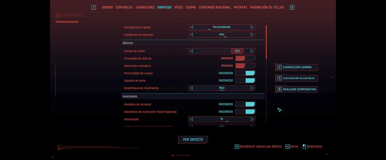The image size is (386, 160).
Task: Open the VÍDEO tab
Action: point(179,7)
